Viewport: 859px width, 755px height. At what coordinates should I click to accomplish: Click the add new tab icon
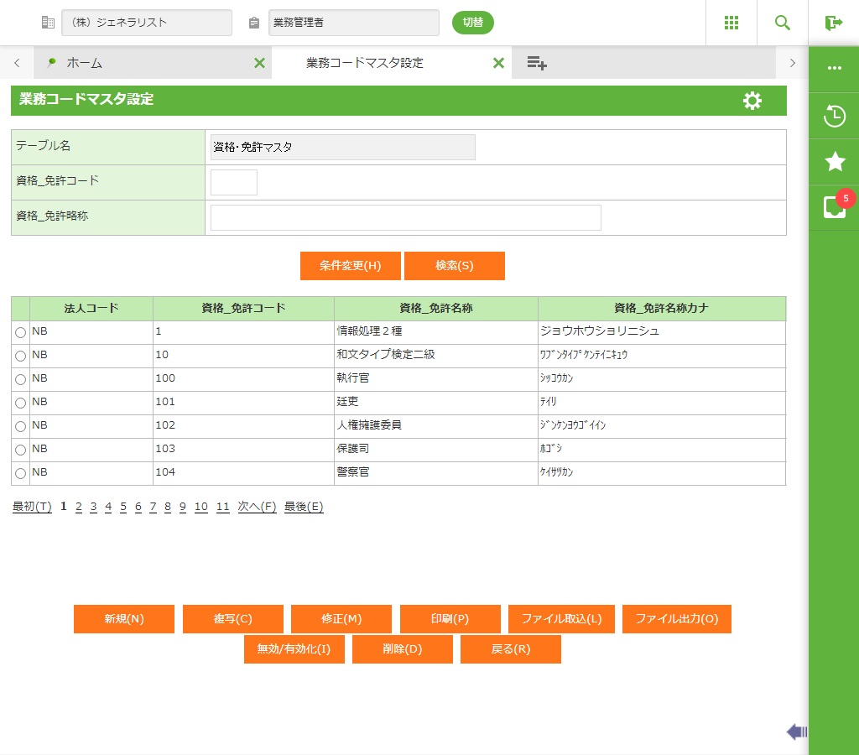coord(537,63)
